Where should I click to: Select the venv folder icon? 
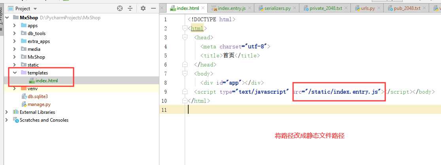pyautogui.click(x=24, y=89)
